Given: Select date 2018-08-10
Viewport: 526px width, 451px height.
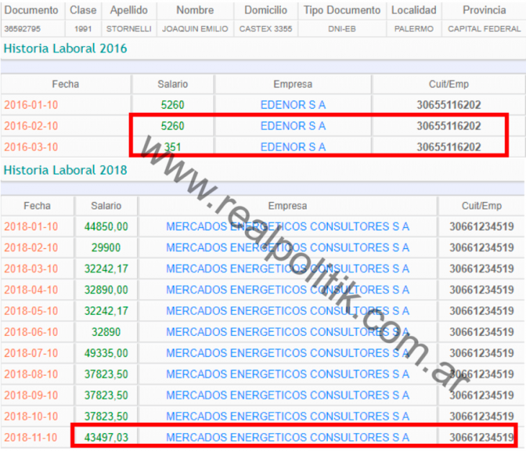Looking at the screenshot, I should pyautogui.click(x=31, y=374).
